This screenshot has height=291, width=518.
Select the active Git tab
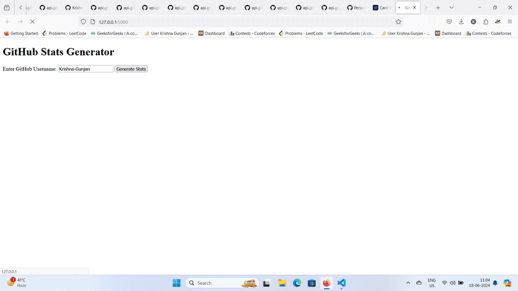pos(407,7)
